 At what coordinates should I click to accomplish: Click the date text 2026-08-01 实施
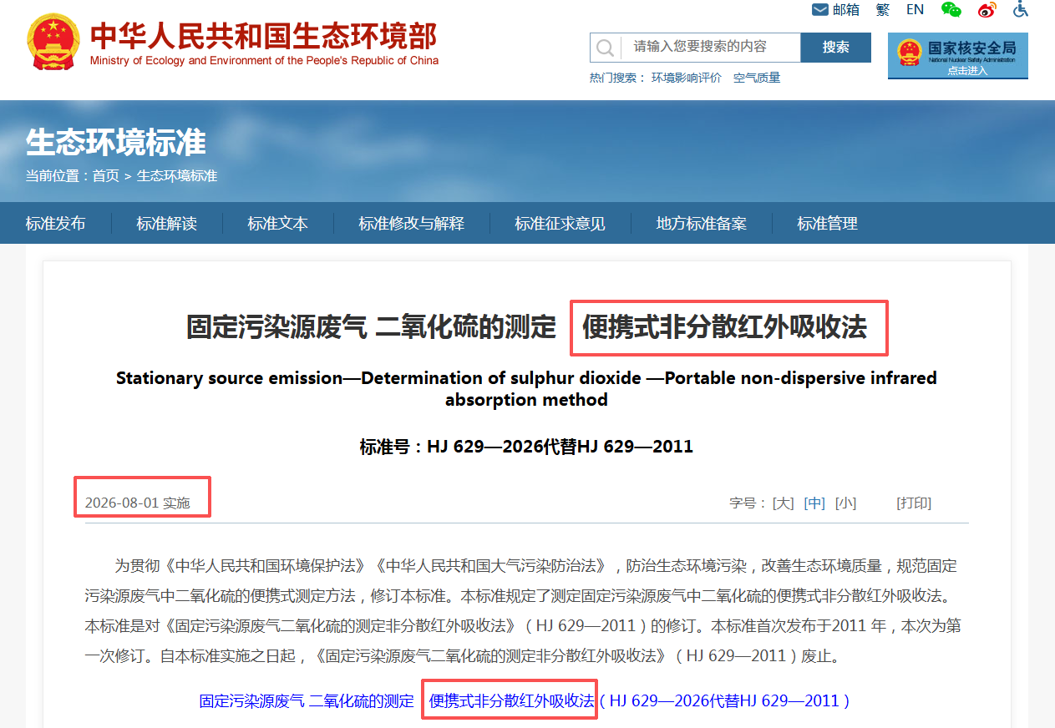click(x=138, y=503)
